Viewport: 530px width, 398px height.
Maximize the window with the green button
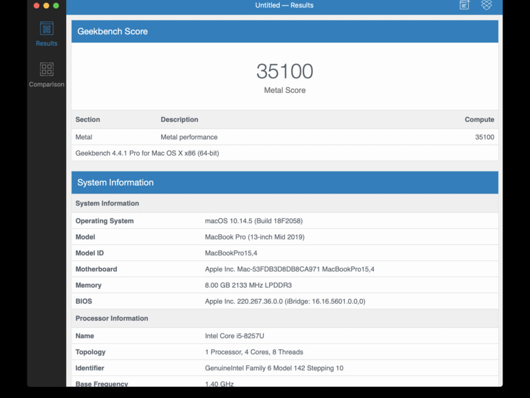(56, 6)
